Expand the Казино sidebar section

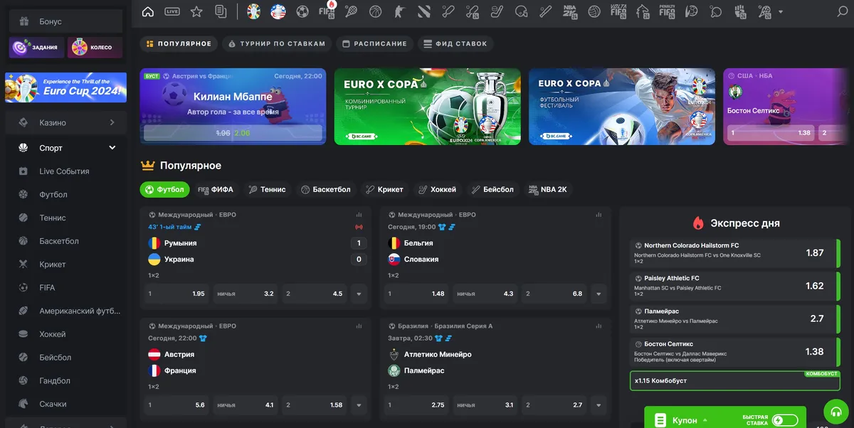pos(112,123)
